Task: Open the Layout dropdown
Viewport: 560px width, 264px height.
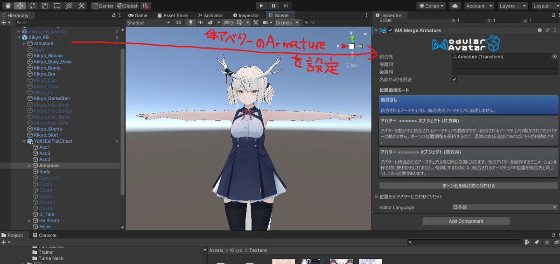Action: click(545, 6)
